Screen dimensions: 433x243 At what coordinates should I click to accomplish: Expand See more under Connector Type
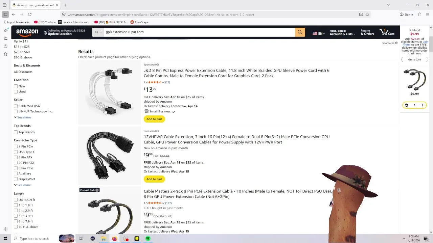pos(22,185)
